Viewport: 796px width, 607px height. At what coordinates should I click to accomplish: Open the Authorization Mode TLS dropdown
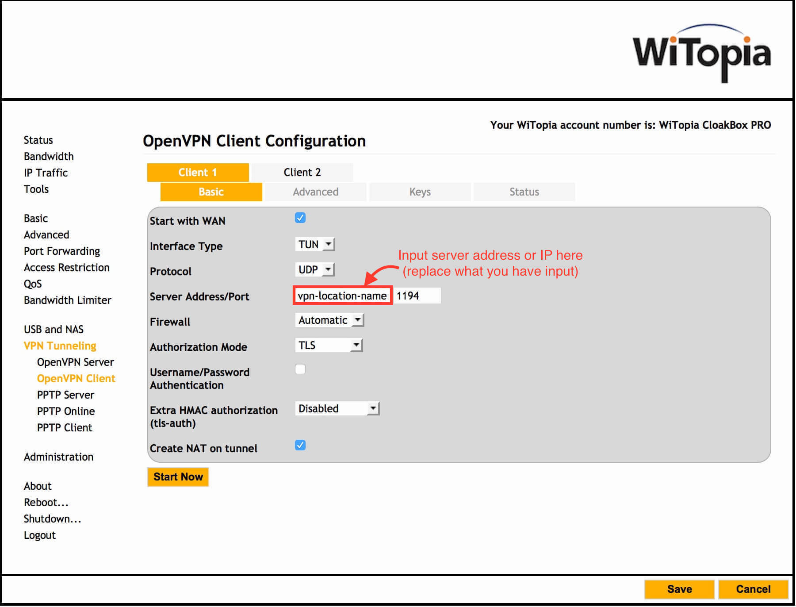[329, 345]
